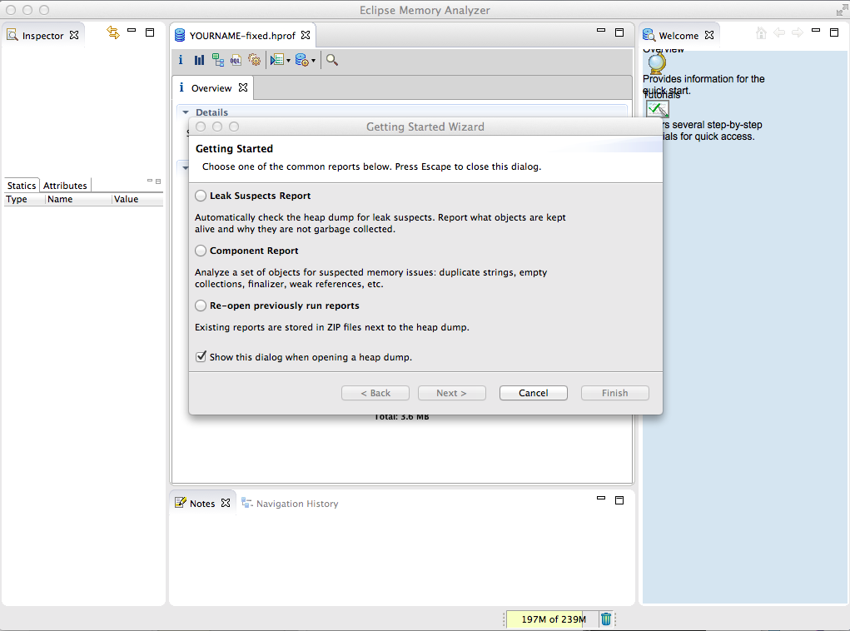850x631 pixels.
Task: Click the Eclipse window fullscreen toggle arrows
Action: point(842,10)
